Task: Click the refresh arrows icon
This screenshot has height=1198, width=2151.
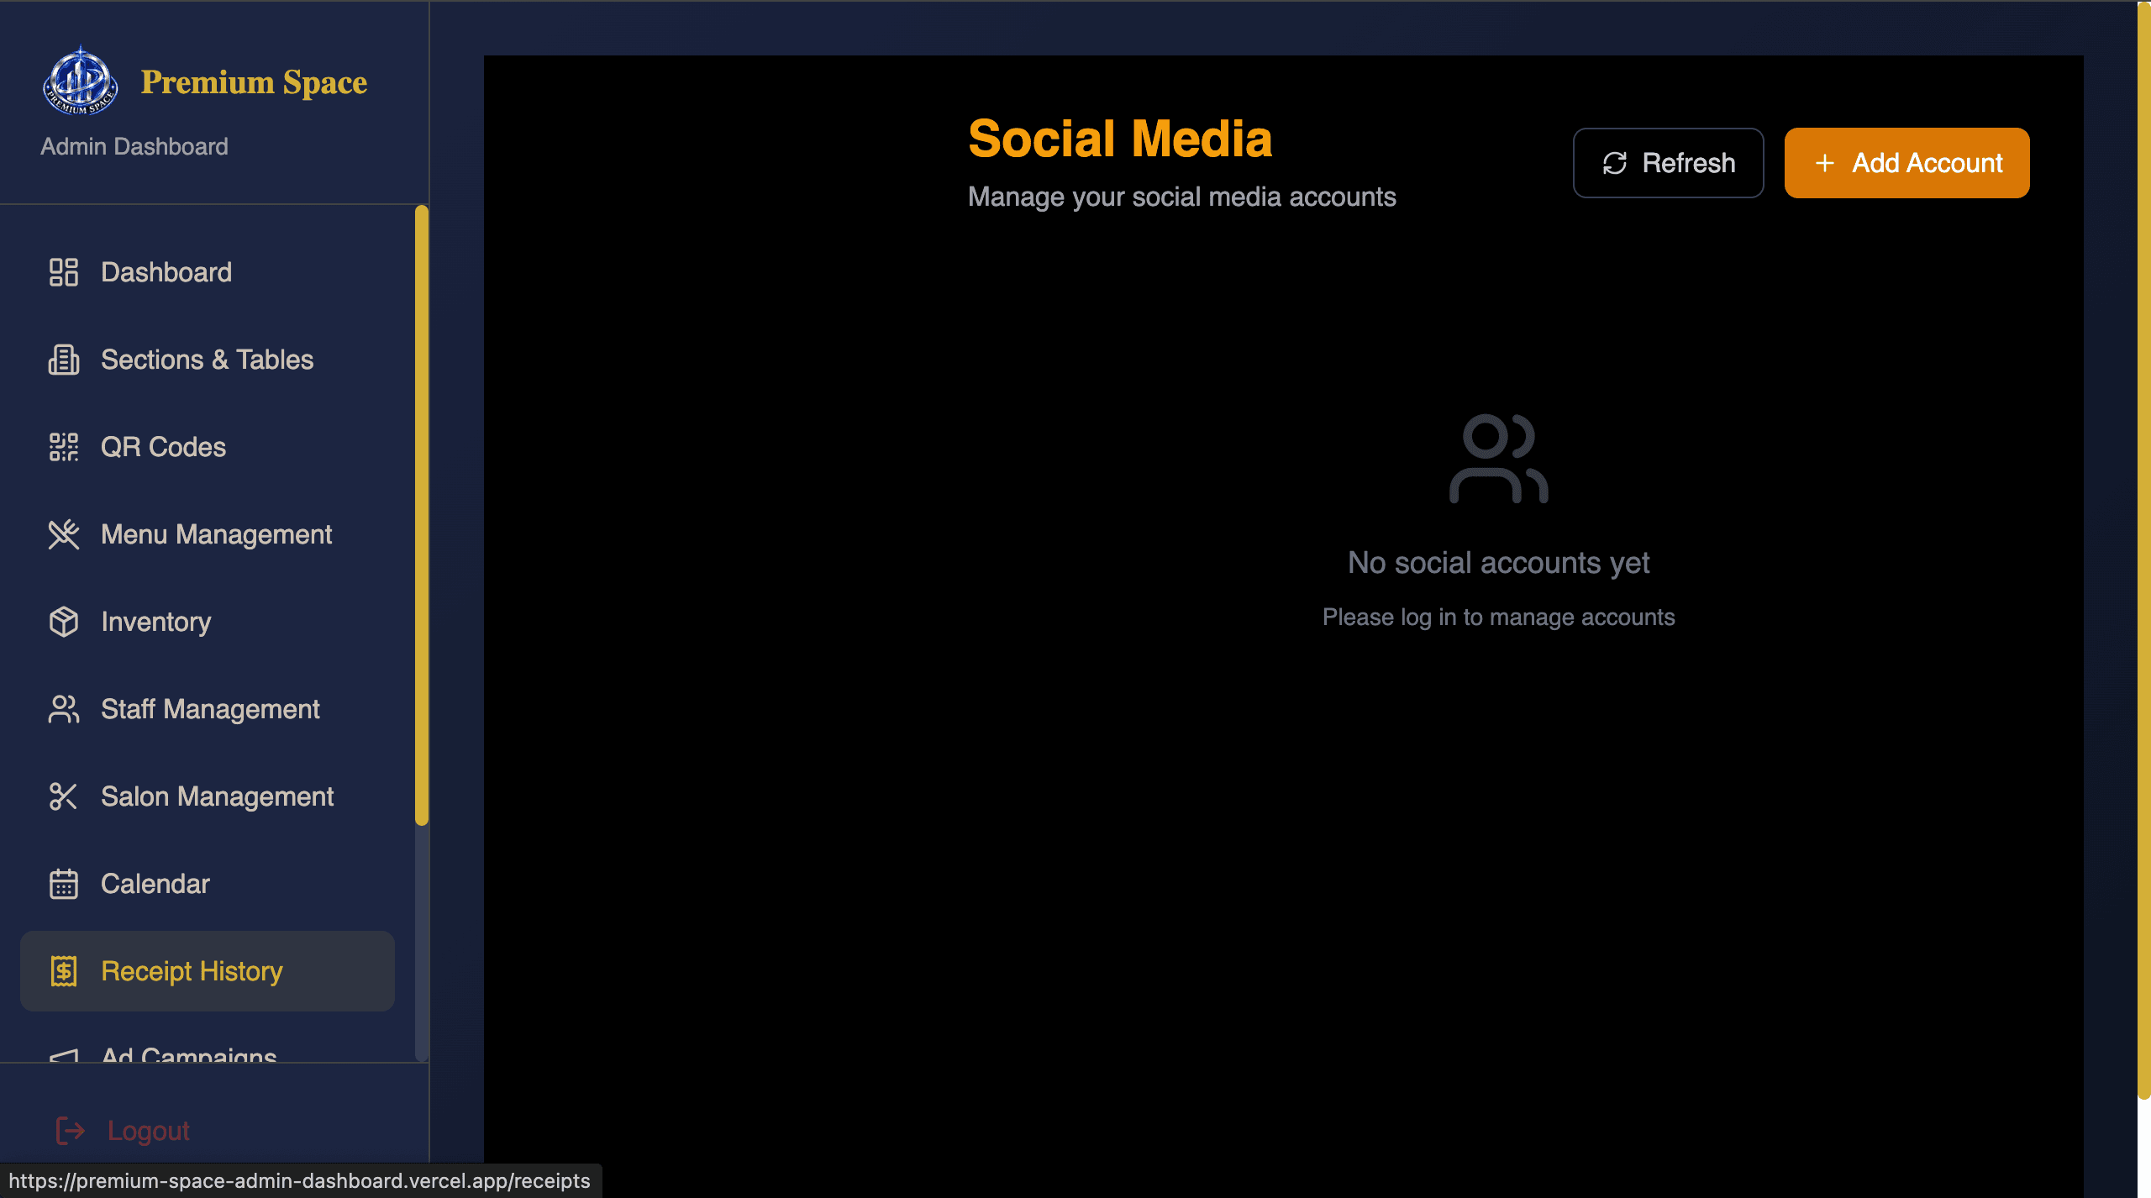Action: point(1615,163)
